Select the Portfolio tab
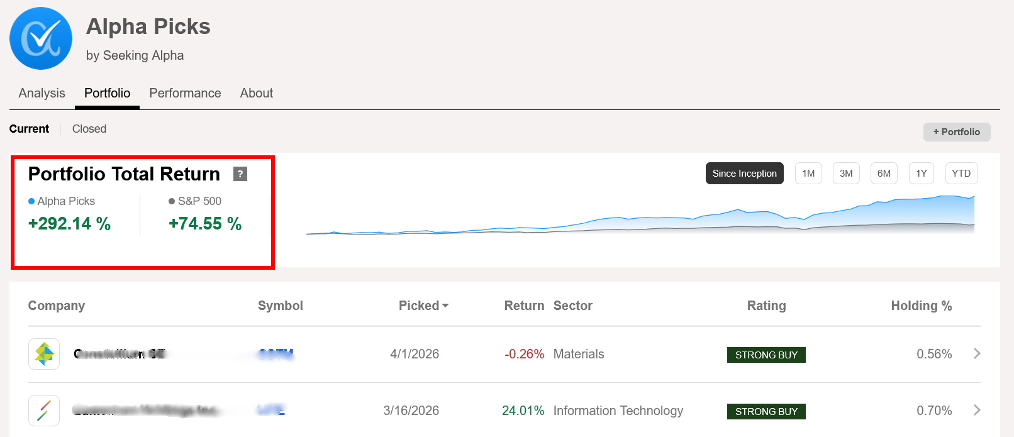The height and width of the screenshot is (437, 1014). pyautogui.click(x=108, y=93)
